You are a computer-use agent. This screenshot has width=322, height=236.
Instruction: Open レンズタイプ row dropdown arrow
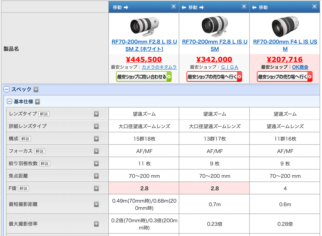(x=96, y=114)
